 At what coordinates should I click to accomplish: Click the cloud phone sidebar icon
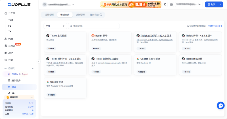tap(6, 13)
